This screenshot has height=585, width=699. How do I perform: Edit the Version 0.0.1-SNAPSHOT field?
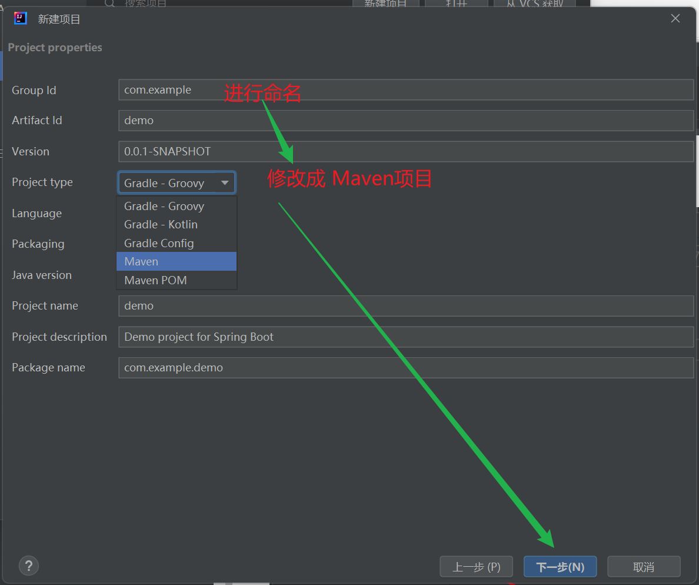coord(405,152)
